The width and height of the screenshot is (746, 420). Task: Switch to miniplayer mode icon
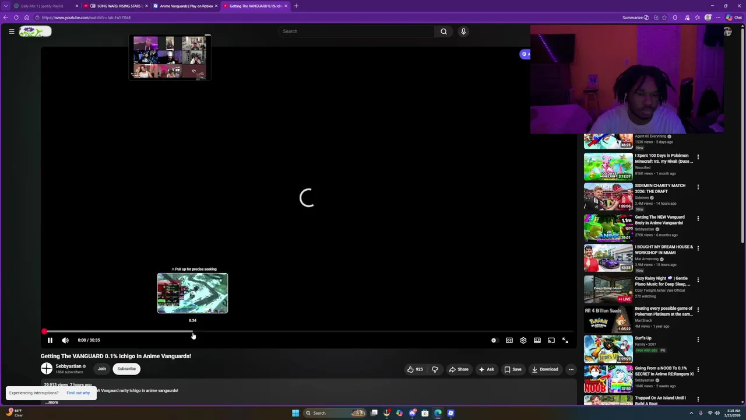tap(537, 340)
